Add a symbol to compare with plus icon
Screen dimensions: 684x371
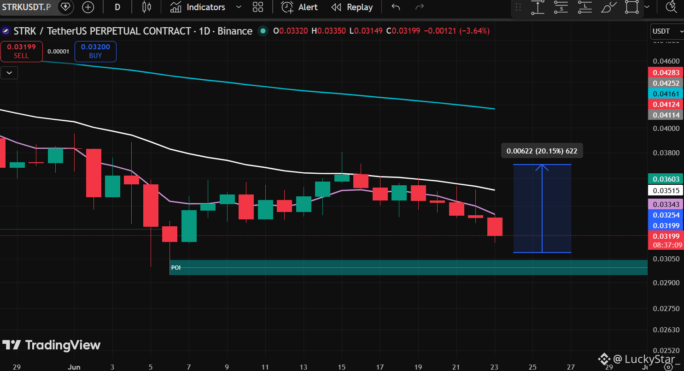tap(88, 7)
